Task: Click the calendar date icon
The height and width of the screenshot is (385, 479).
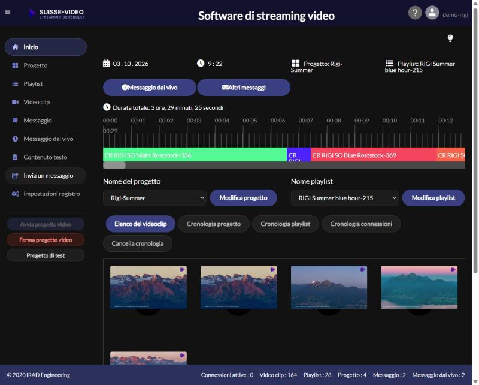Action: (107, 64)
